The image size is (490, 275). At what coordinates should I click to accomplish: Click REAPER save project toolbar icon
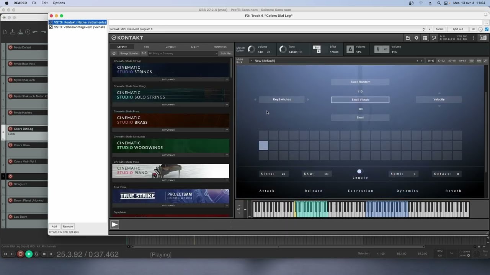pos(20,32)
